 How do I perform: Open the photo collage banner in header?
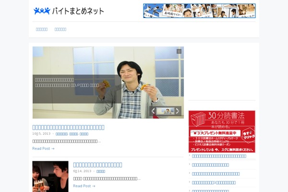pos(199,11)
